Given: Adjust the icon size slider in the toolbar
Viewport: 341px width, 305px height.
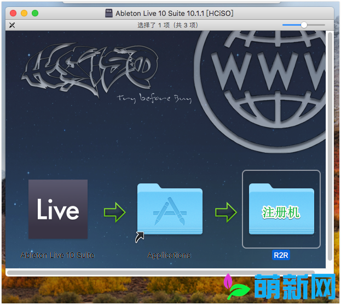Looking at the screenshot, I should tap(304, 25).
